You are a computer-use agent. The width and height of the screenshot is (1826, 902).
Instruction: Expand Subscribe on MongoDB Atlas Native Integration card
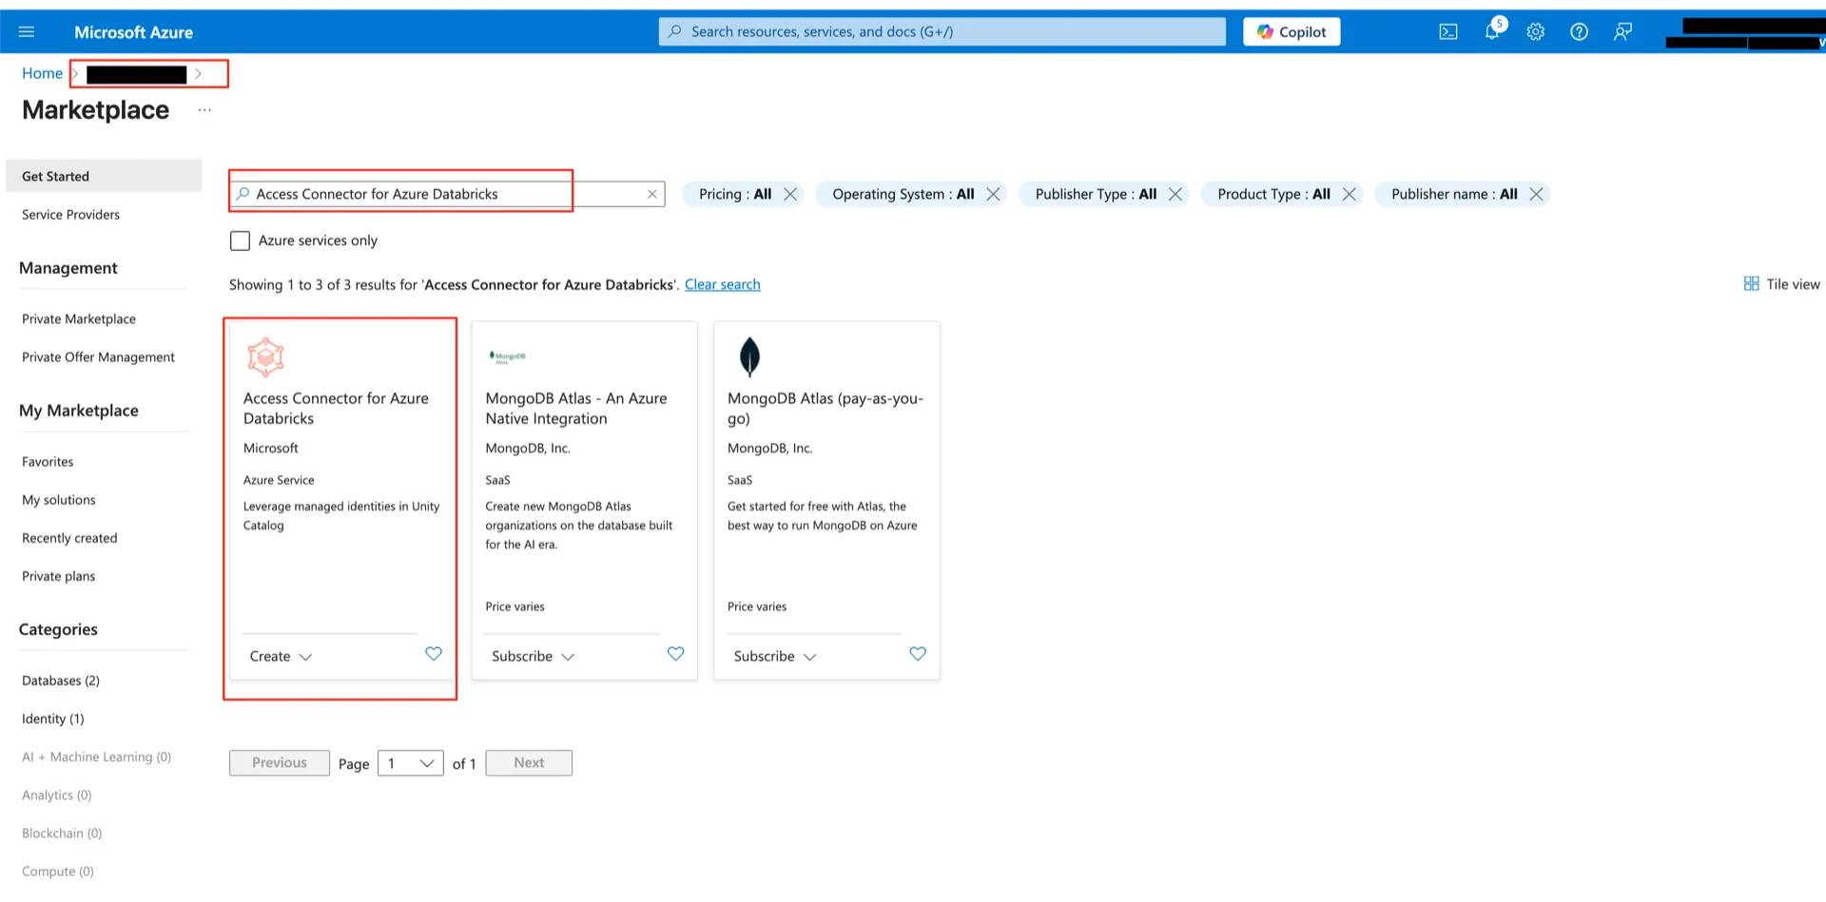pos(533,656)
